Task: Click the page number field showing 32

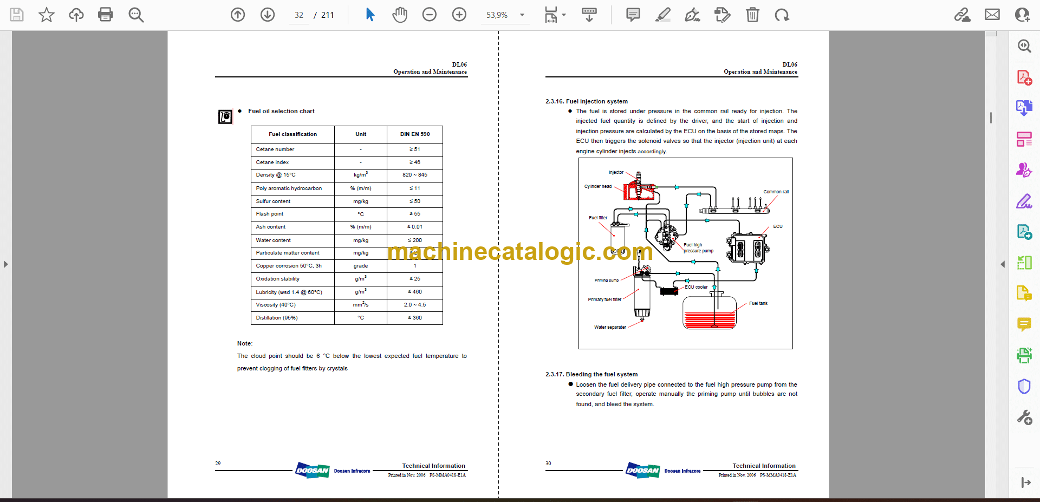Action: pyautogui.click(x=299, y=15)
